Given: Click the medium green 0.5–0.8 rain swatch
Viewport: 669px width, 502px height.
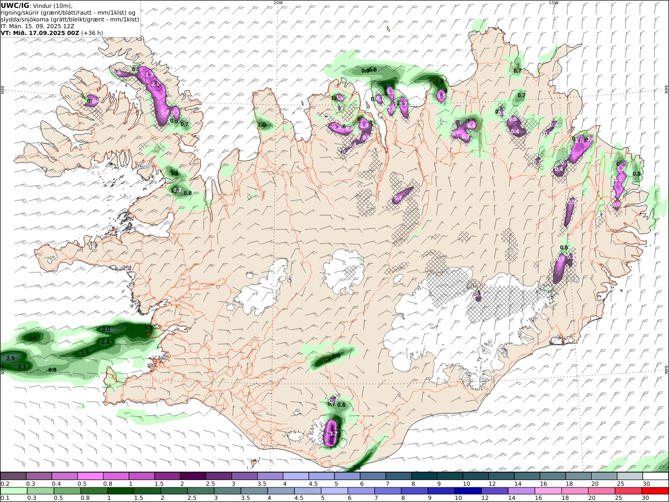Looking at the screenshot, I should click(67, 491).
